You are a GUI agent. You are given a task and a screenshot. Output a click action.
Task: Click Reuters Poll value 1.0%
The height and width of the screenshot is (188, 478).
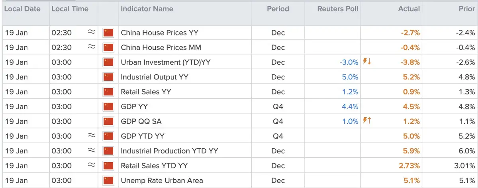tap(350, 121)
